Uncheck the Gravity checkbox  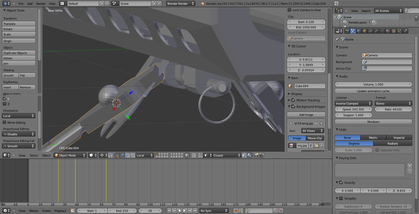click(x=341, y=182)
